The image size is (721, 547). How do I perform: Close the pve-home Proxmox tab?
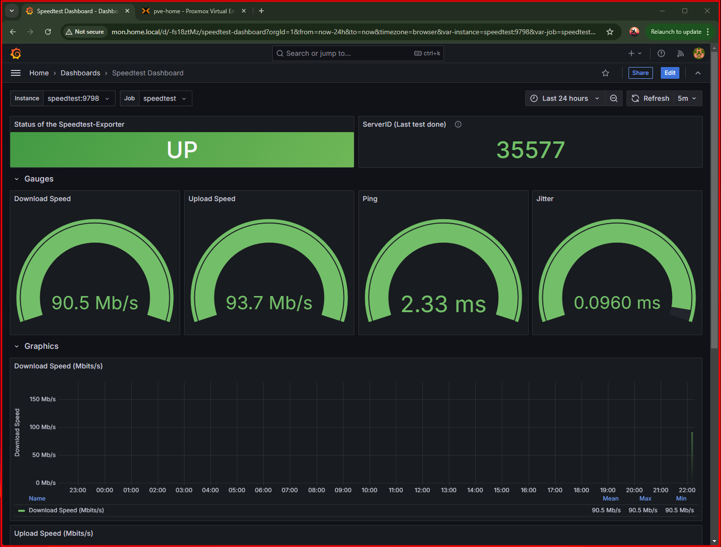click(x=244, y=11)
